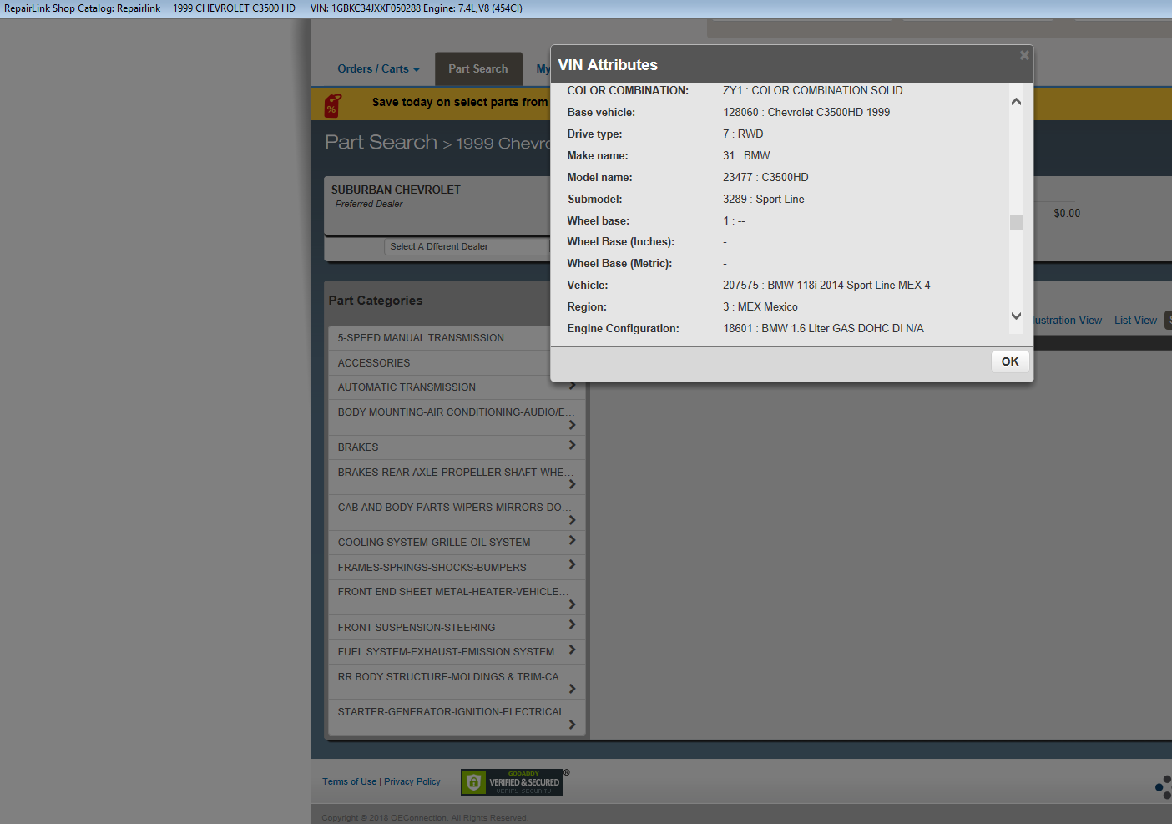Open the Terms of Use link
This screenshot has width=1172, height=824.
350,782
